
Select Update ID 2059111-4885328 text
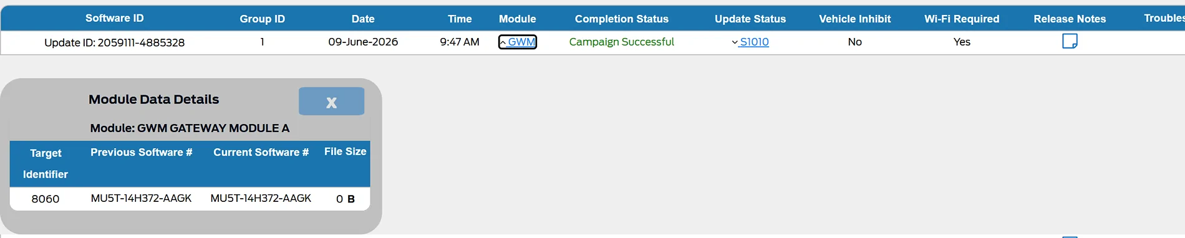115,42
